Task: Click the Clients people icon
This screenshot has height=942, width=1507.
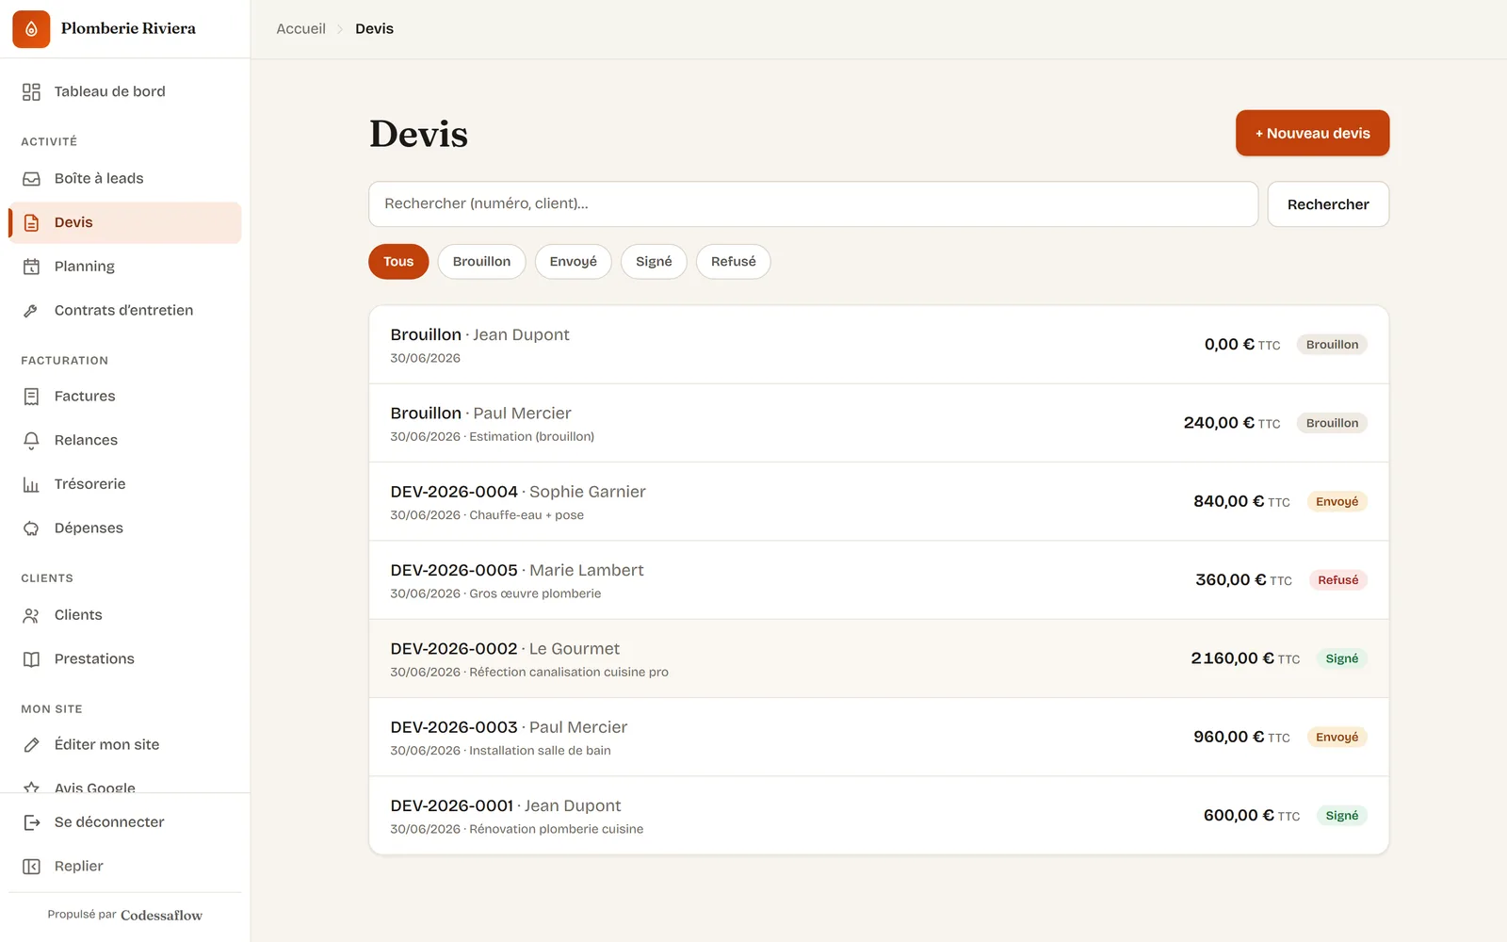Action: pyautogui.click(x=31, y=615)
